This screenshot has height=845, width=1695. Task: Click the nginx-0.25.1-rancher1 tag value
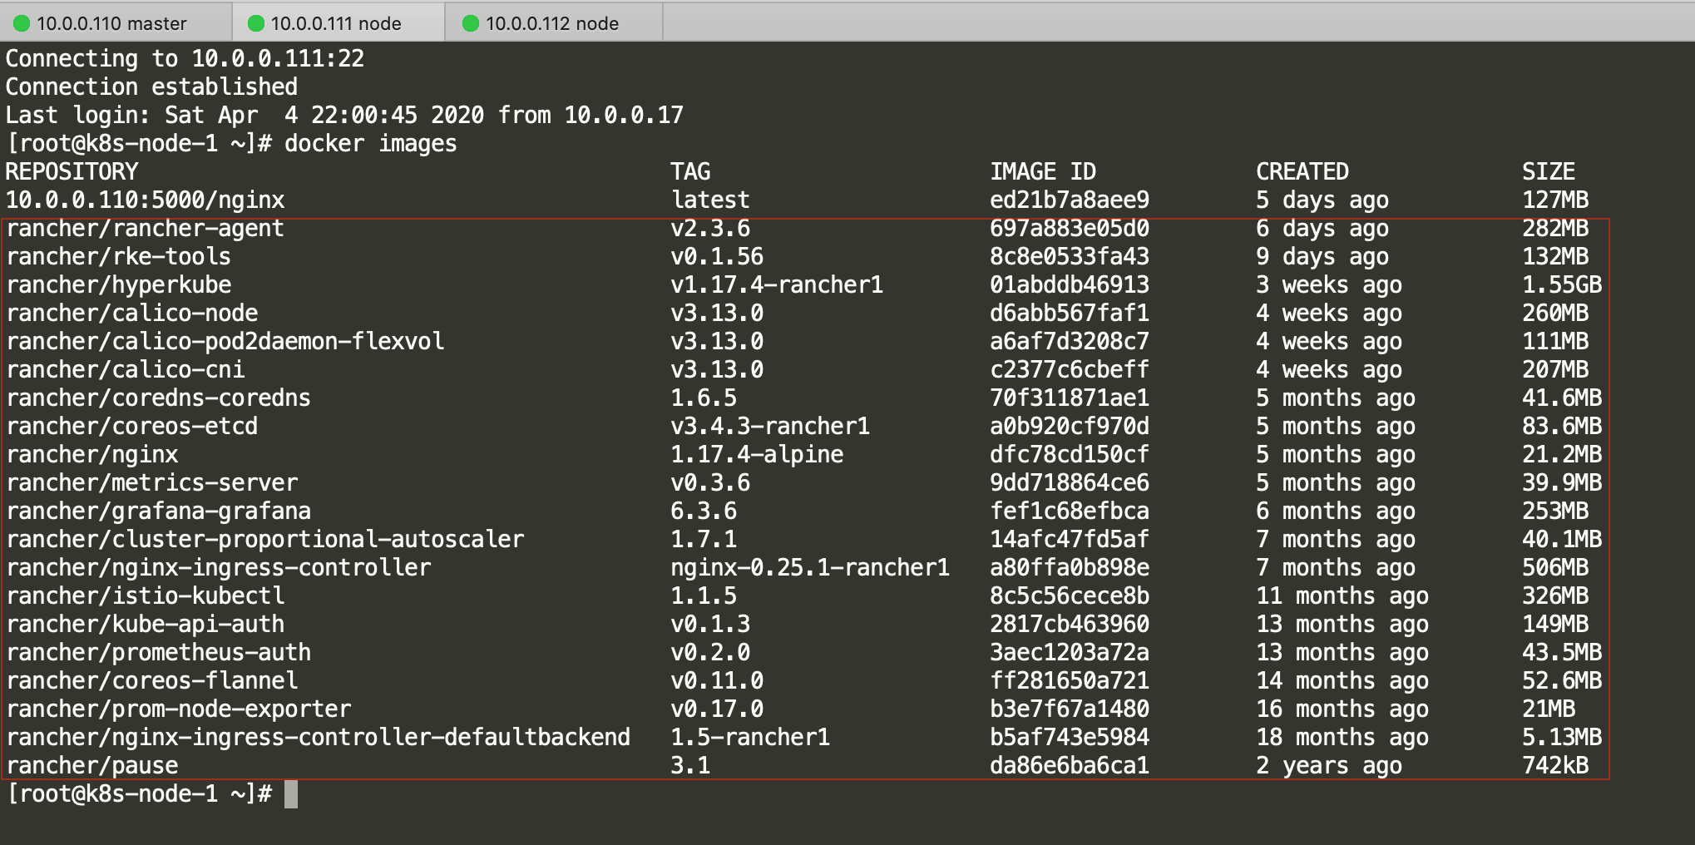point(810,568)
